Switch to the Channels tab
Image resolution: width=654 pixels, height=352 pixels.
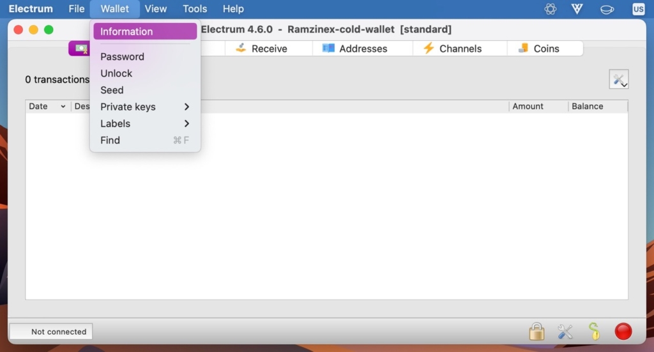[460, 49]
